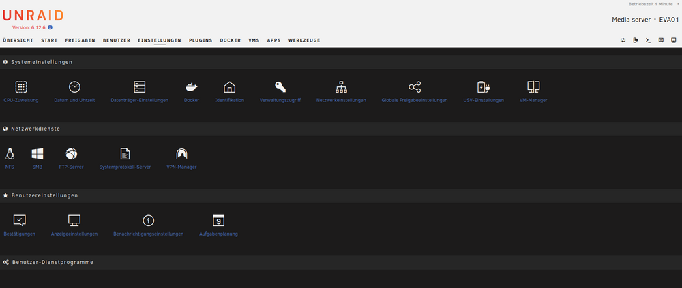Click the Betriebszeit 1 Minute text
The width and height of the screenshot is (682, 288).
point(651,4)
